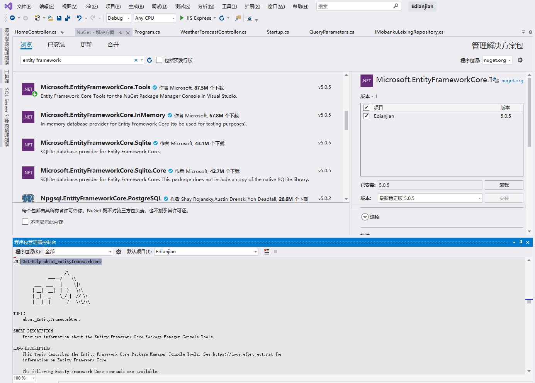Screen dimensions: 535x383
Task: Click the green IIS Express start icon
Action: click(x=182, y=18)
